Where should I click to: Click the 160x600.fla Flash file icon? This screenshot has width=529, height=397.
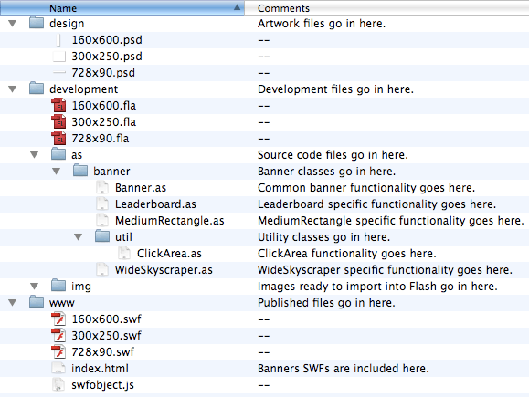(x=58, y=106)
